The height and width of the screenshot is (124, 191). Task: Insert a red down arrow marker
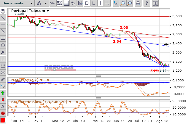(x=3, y=100)
